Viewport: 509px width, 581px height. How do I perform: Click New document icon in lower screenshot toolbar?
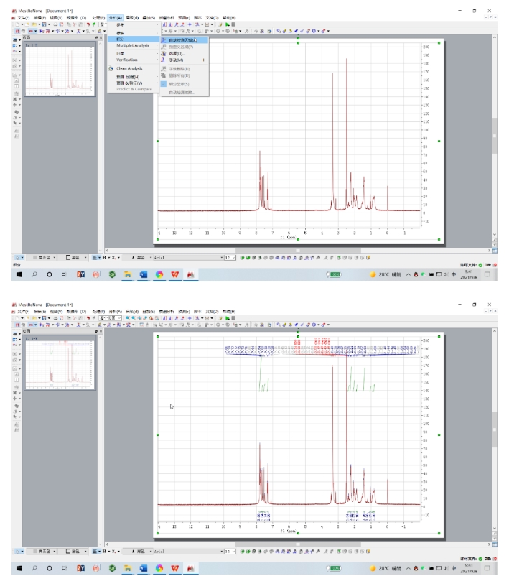[x=17, y=318]
